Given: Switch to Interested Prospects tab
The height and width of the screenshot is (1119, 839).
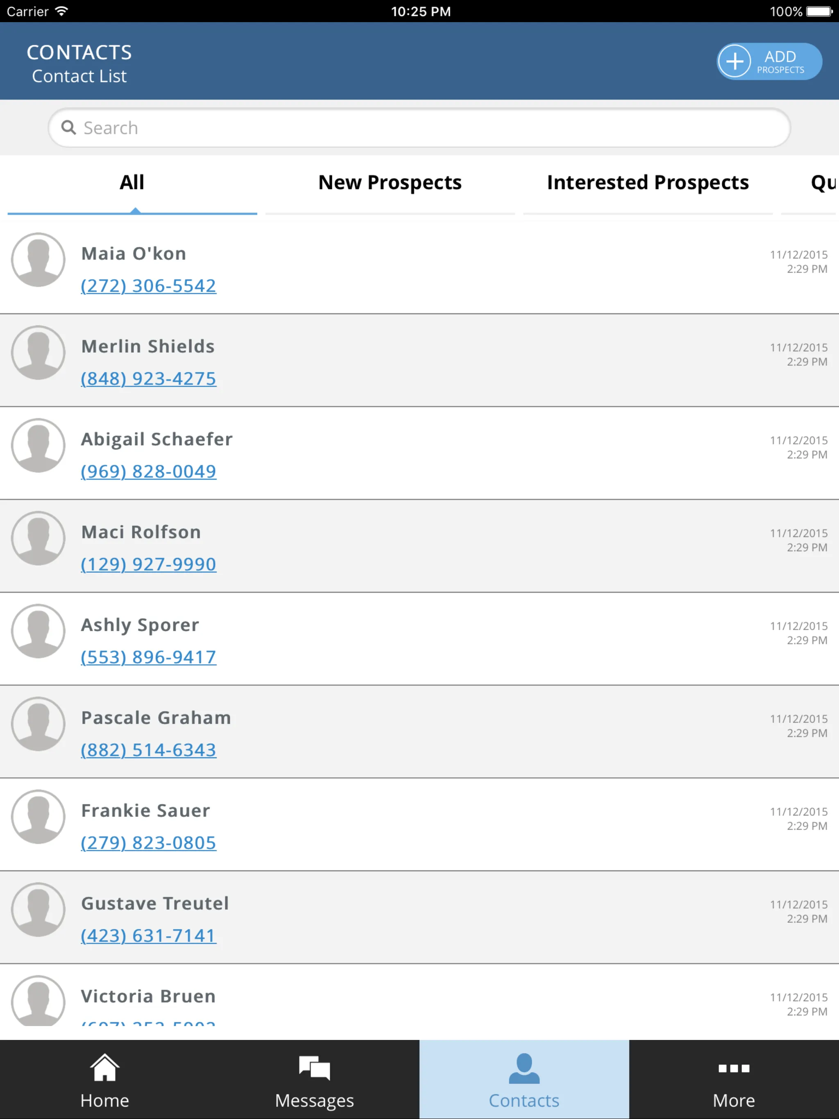Looking at the screenshot, I should point(647,181).
